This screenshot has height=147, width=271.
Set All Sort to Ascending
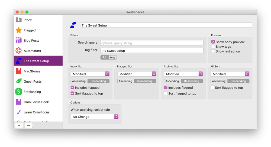(x=219, y=81)
